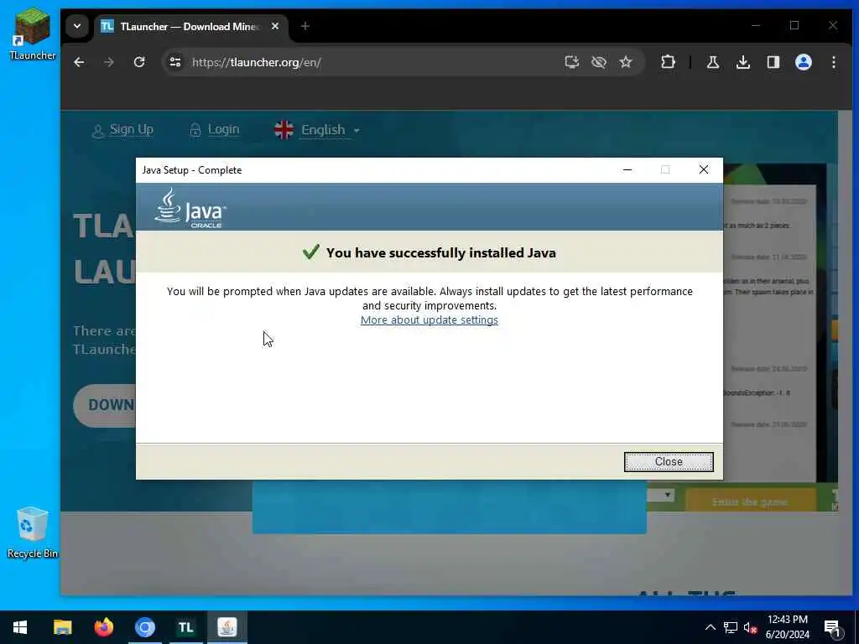859x644 pixels.
Task: Bookmark this page with the star
Action: pyautogui.click(x=626, y=62)
